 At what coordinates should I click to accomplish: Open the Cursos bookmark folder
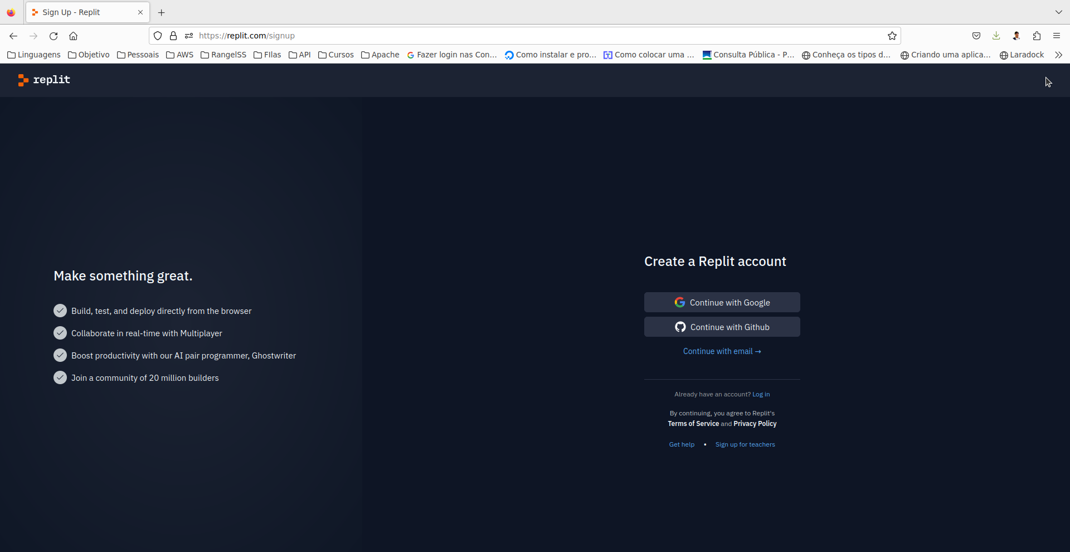click(x=336, y=55)
